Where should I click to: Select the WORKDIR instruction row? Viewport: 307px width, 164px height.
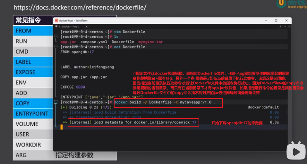(x=33, y=145)
